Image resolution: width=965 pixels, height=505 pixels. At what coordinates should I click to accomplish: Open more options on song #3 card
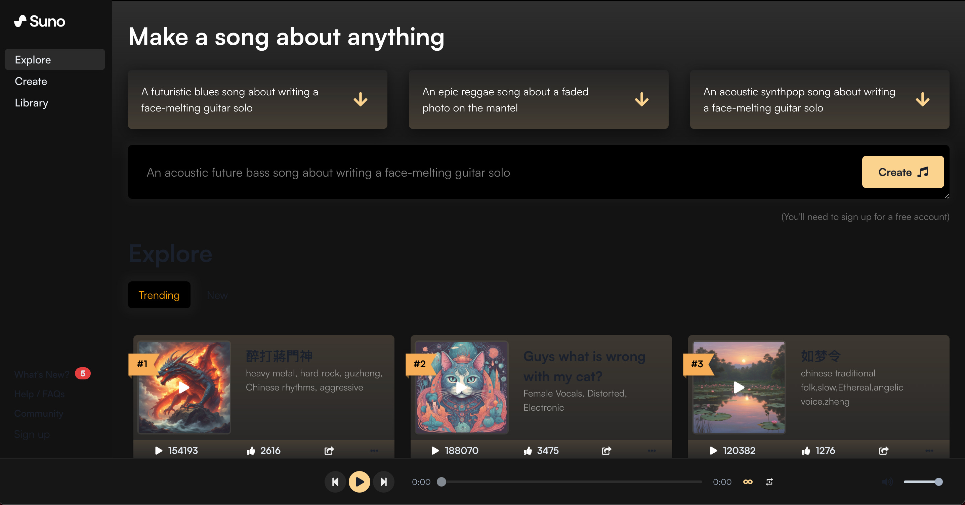pos(929,450)
